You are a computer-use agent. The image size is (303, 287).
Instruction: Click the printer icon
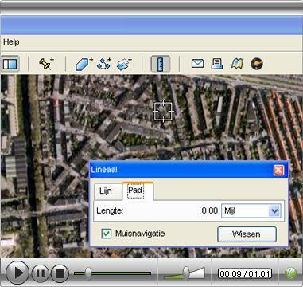pyautogui.click(x=217, y=64)
